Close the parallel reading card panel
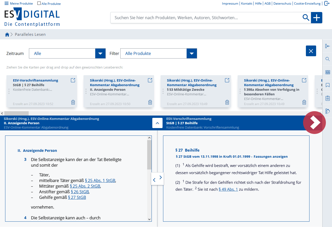This screenshot has width=332, height=227. click(x=311, y=51)
